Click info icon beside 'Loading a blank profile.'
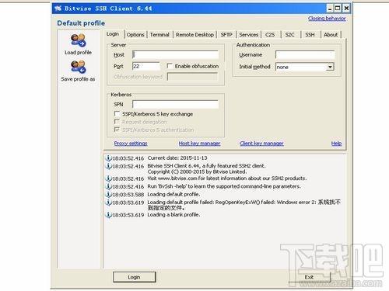The height and width of the screenshot is (291, 389). click(108, 214)
